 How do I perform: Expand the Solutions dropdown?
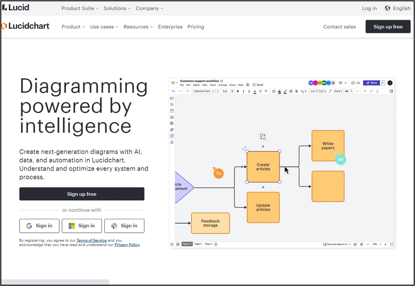pyautogui.click(x=117, y=8)
